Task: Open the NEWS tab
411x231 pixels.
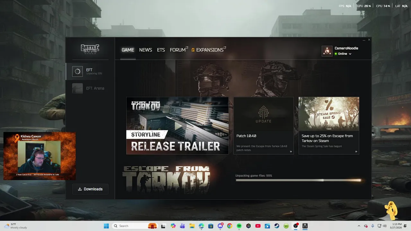Action: pos(145,50)
